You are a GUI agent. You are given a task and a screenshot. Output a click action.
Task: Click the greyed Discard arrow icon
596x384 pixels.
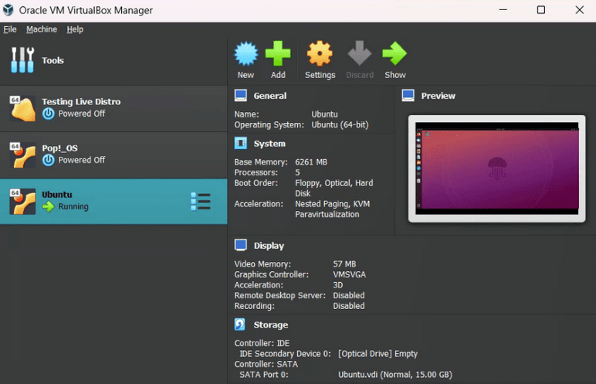pos(360,54)
